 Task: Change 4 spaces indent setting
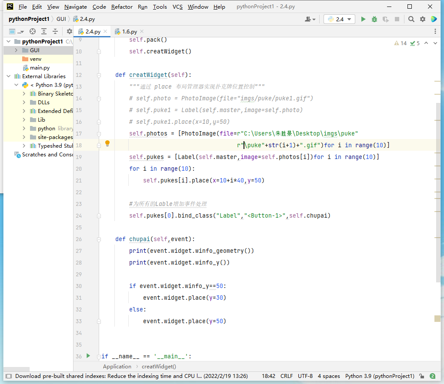pos(329,376)
